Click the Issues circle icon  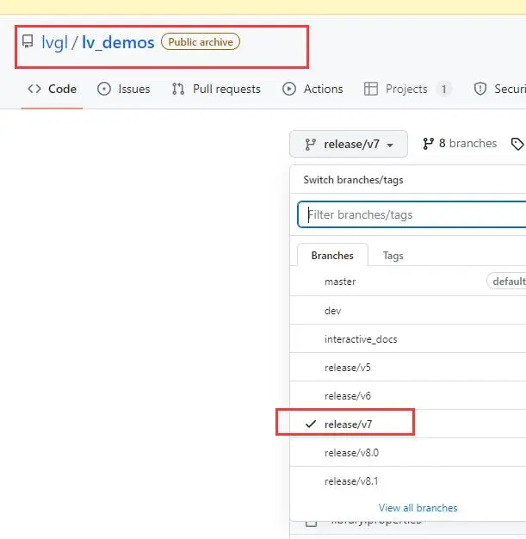point(104,89)
